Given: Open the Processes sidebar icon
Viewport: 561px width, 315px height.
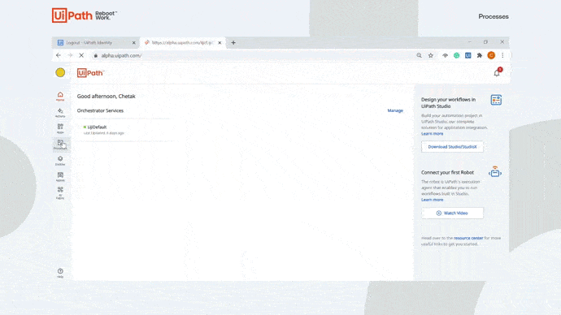Looking at the screenshot, I should tap(60, 145).
